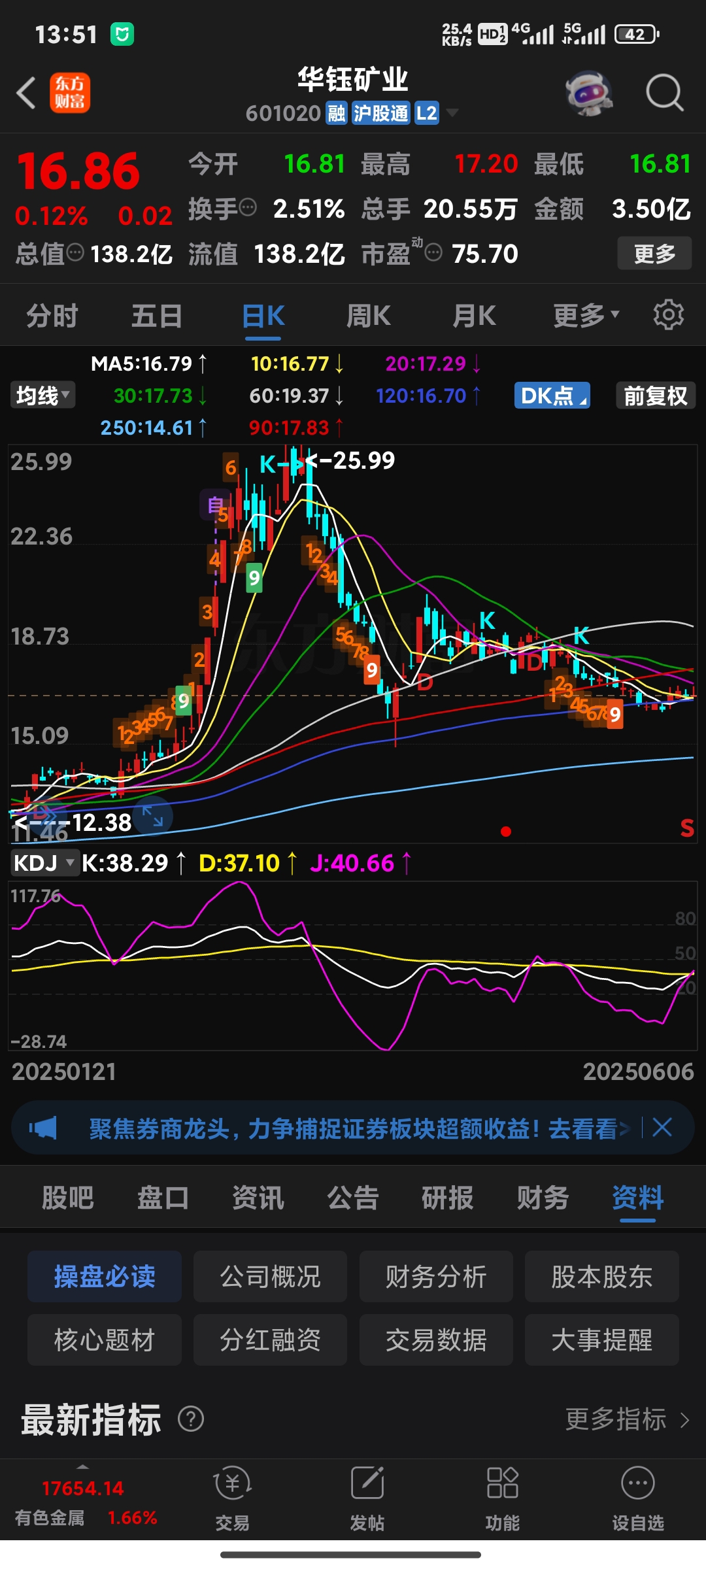Image resolution: width=706 pixels, height=1569 pixels.
Task: Tap the purple 自 marker on chart
Action: pos(215,505)
